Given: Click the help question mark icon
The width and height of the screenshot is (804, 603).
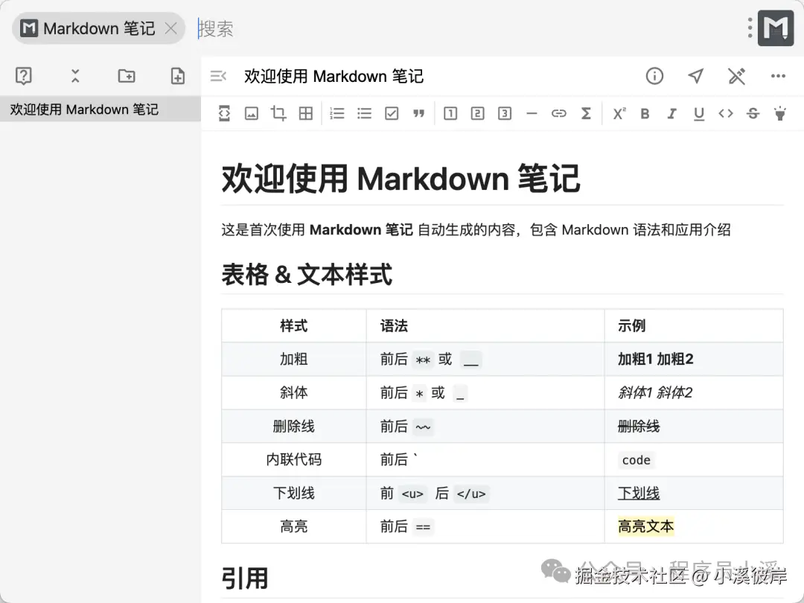Looking at the screenshot, I should 24,76.
